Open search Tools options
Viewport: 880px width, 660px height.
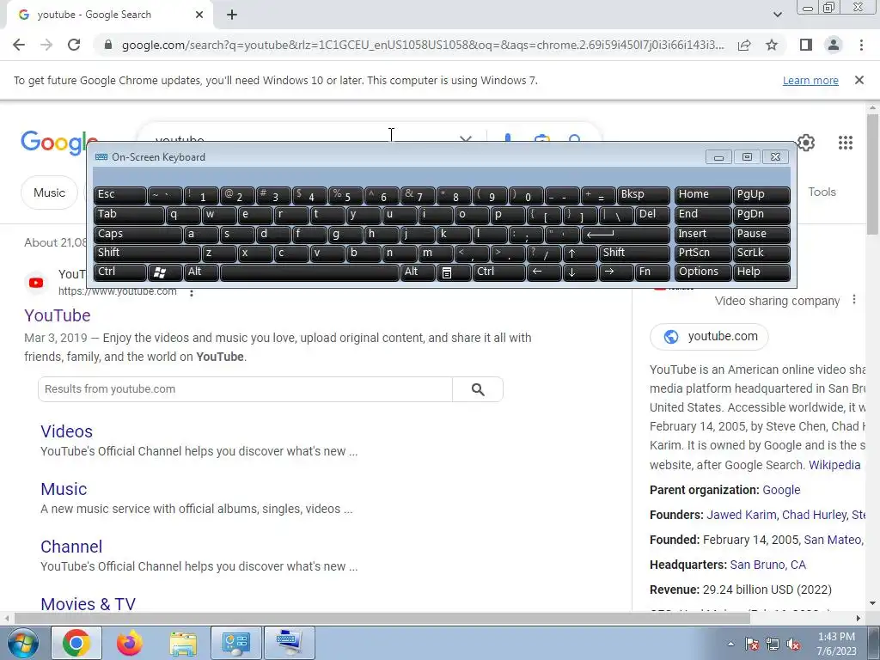[822, 192]
